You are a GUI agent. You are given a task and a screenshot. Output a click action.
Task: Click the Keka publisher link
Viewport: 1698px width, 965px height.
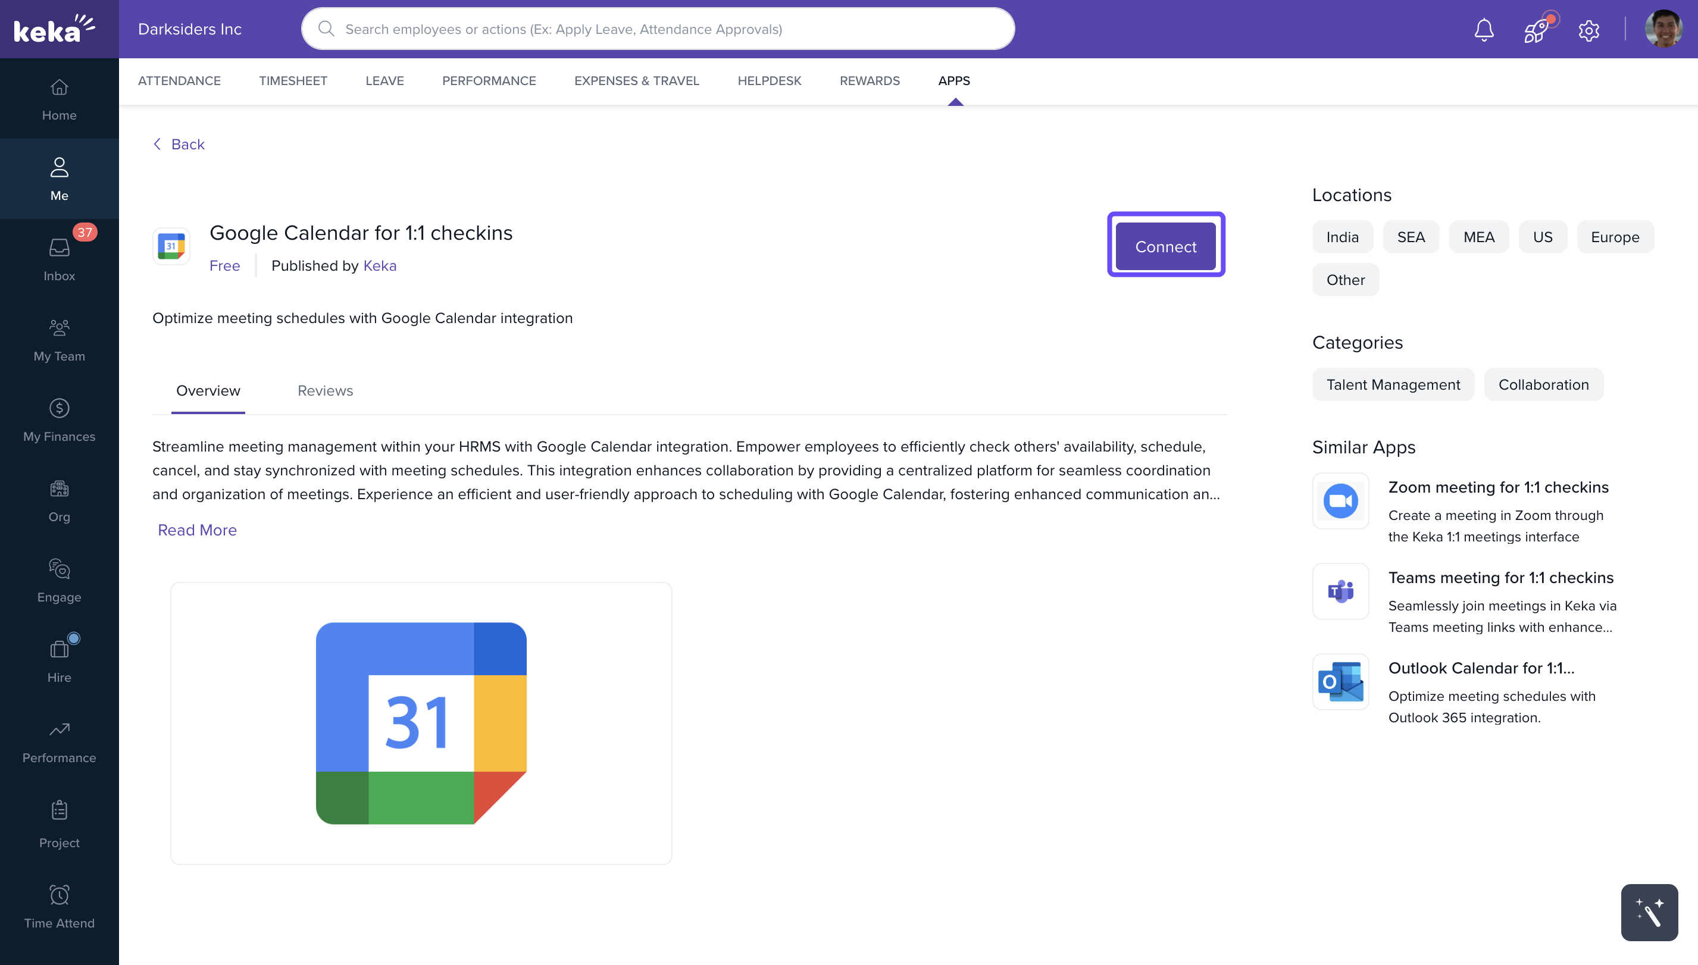click(x=379, y=266)
